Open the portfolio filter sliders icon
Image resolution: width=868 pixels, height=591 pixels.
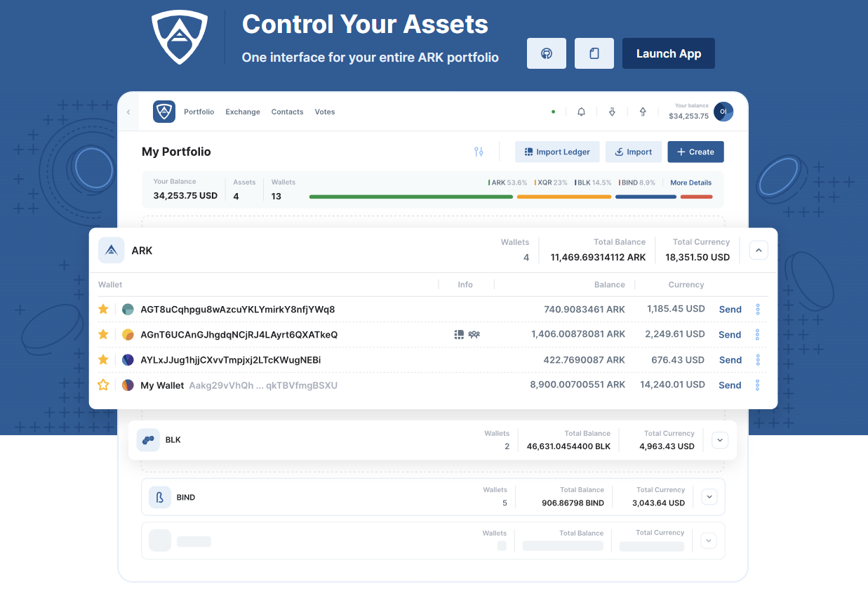479,152
